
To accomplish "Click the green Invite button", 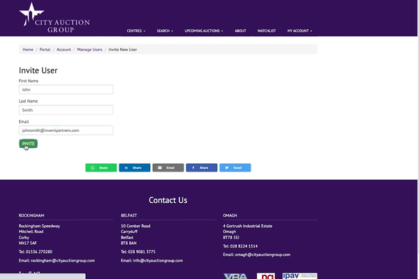I will point(28,144).
